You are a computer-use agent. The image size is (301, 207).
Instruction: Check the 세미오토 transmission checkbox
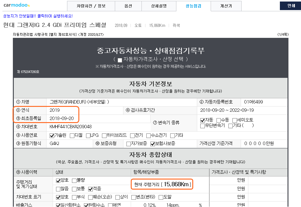click(234, 120)
